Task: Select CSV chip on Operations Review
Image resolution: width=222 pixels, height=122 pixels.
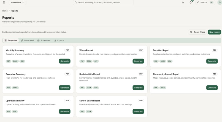Action: click(15, 111)
